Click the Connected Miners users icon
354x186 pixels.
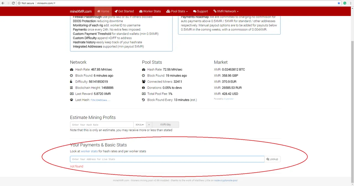144,82
